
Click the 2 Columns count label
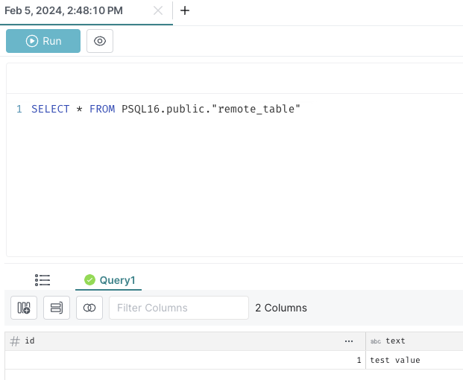[x=281, y=308]
